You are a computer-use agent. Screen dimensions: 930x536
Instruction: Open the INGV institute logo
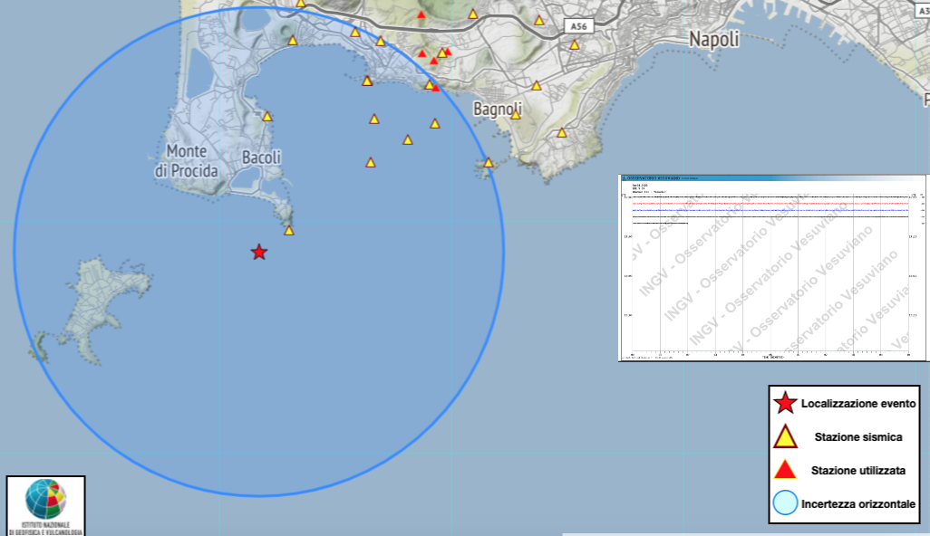coord(46,505)
